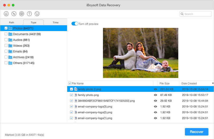Toggle the Turn off preview switch
Screen dimensions: 214x139
(75, 24)
